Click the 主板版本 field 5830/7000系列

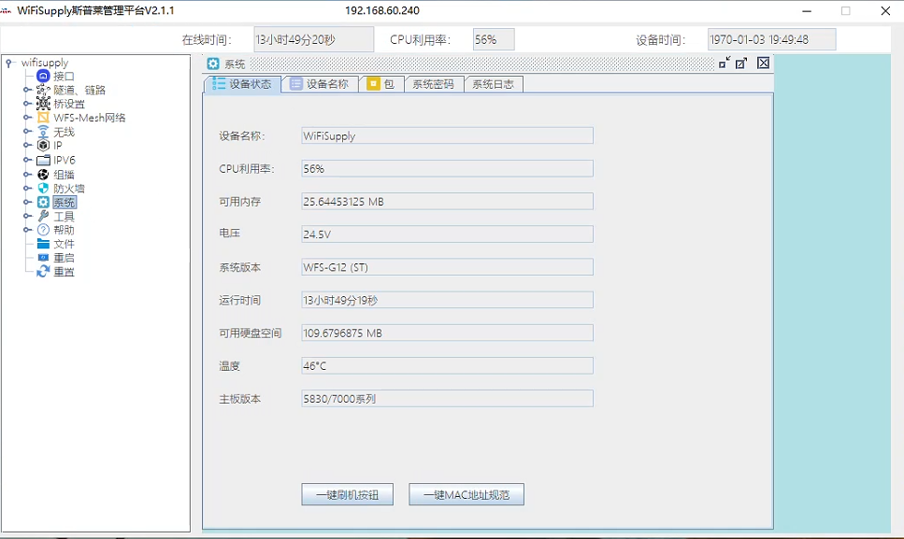point(448,399)
